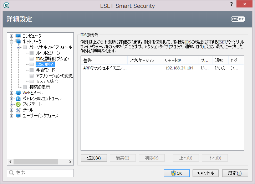
Task: Click the magnifier icon in the search box
Action: [11, 173]
